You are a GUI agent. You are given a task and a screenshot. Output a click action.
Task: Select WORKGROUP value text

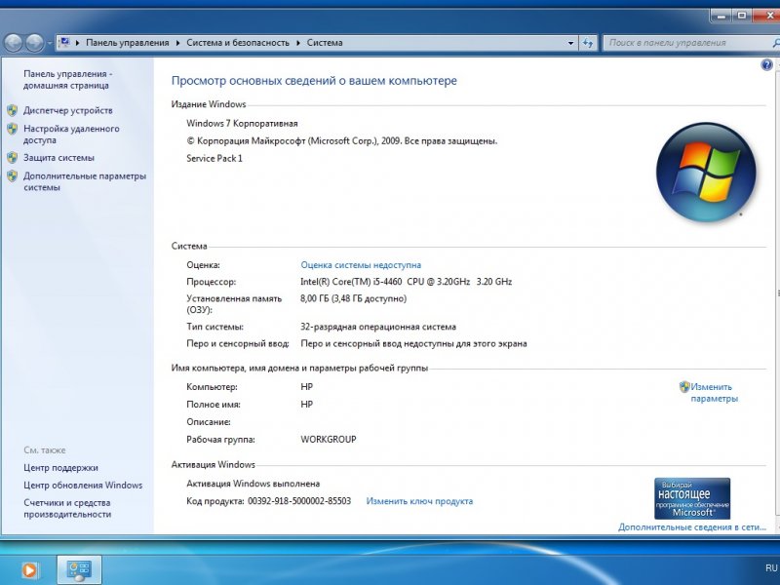[x=329, y=440]
